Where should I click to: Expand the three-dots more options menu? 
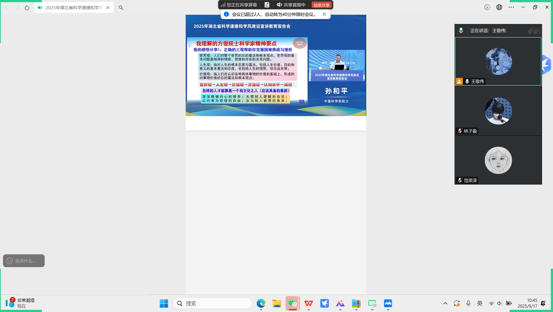(511, 7)
